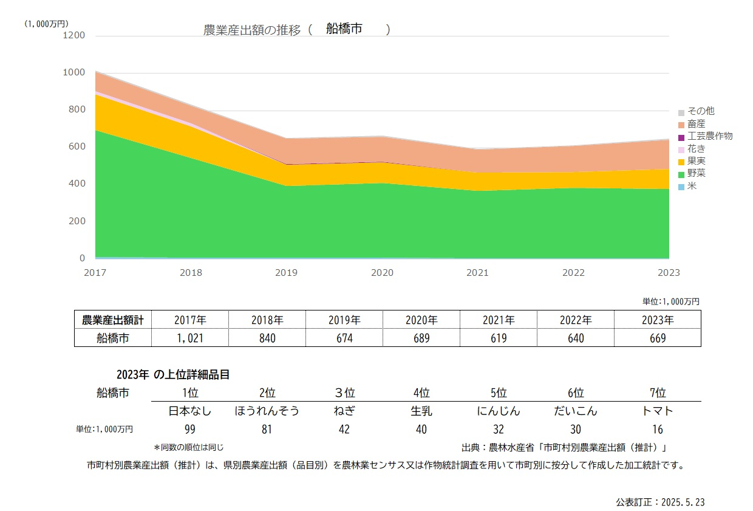Click the chart title 農業産出額の推移
Viewport: 753px width, 511px height.
252,30
